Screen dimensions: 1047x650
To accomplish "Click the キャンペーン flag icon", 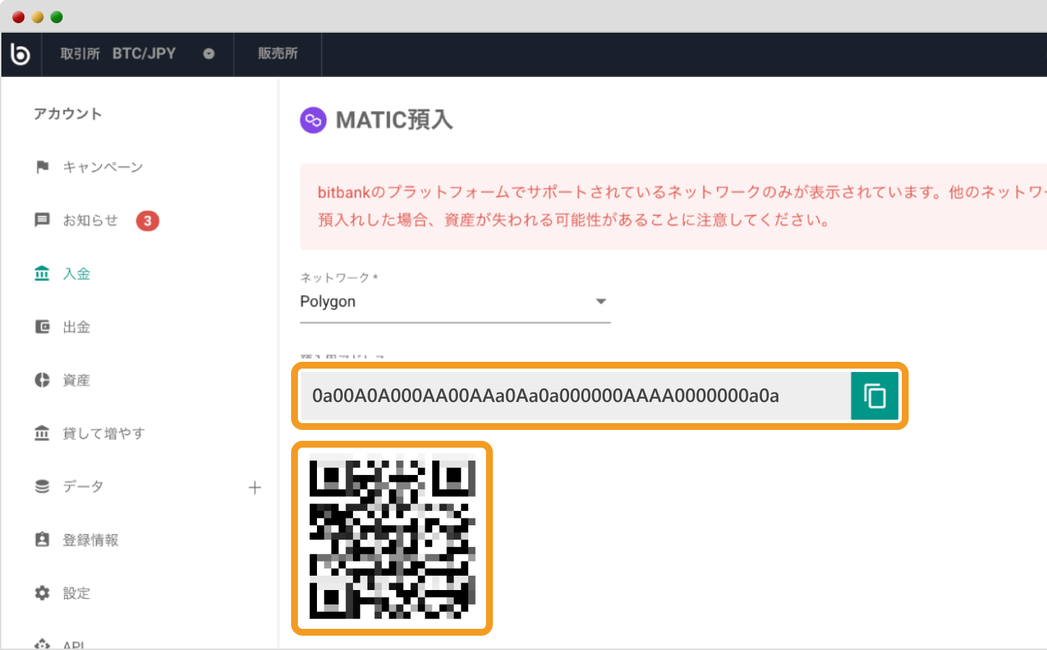I will click(x=42, y=167).
